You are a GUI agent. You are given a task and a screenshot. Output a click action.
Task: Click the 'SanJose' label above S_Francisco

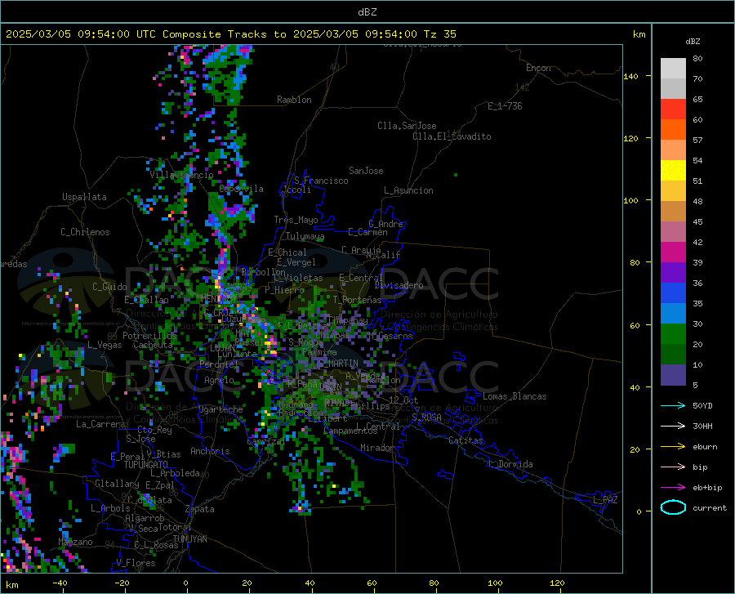pyautogui.click(x=366, y=171)
